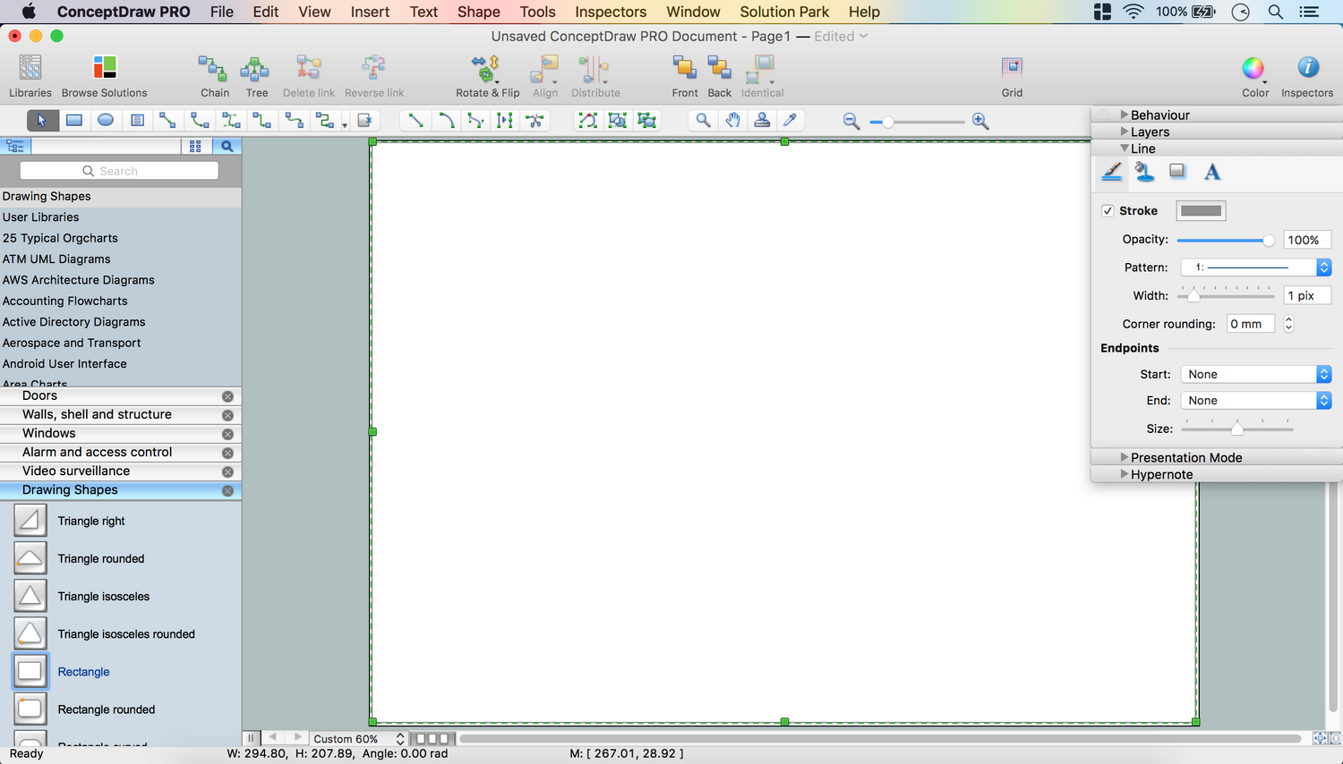
Task: Click the Stroke color swatch
Action: (1201, 211)
